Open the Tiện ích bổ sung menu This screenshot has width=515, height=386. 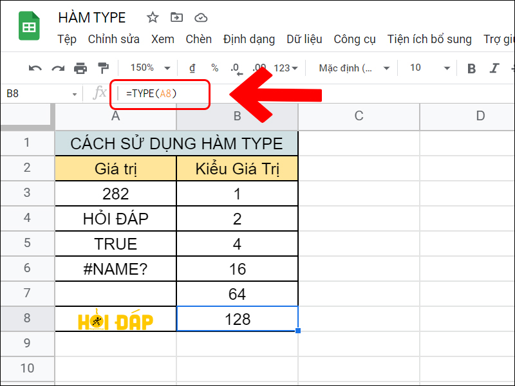pos(429,39)
